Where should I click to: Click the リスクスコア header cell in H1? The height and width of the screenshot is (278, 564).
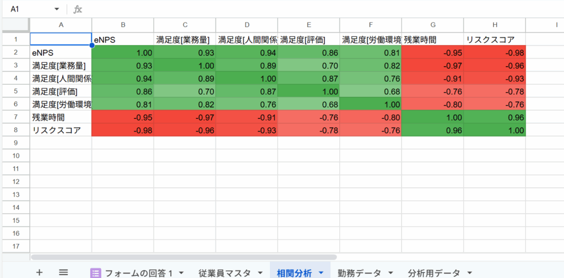[x=495, y=39]
